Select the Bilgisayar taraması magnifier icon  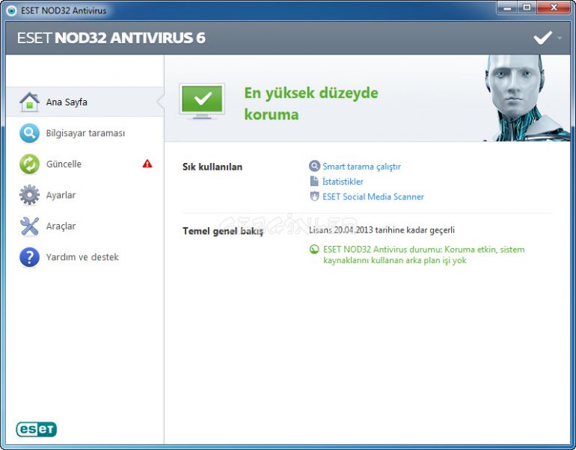[x=29, y=133]
